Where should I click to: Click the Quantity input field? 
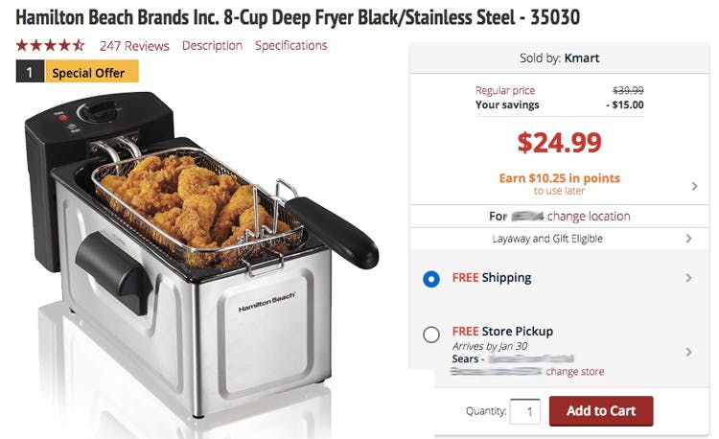[525, 411]
